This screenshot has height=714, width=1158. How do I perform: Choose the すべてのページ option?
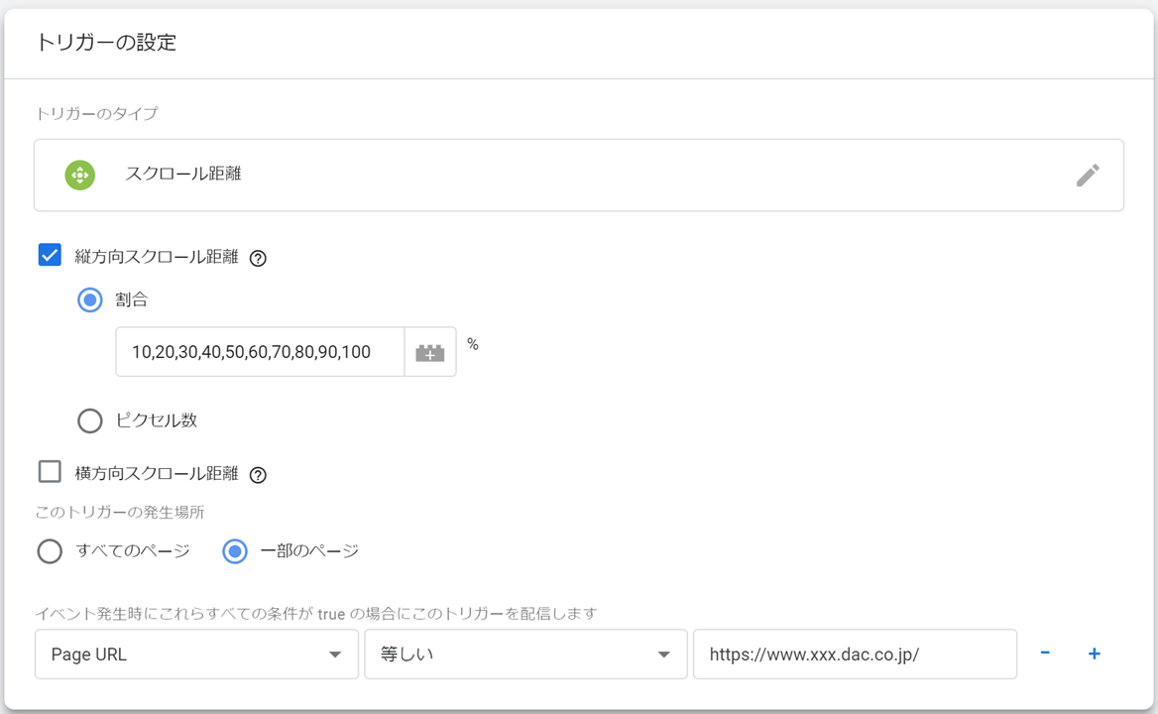click(50, 551)
